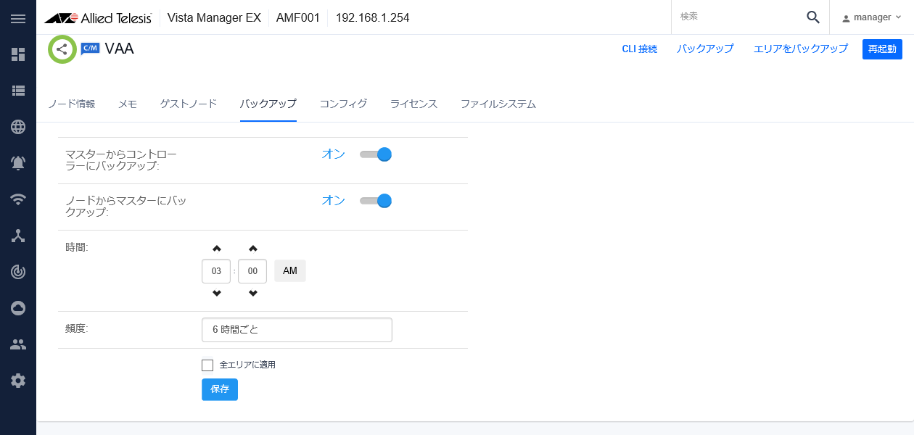
Task: Open the wireless Wi-Fi sidebar icon
Action: coord(18,199)
